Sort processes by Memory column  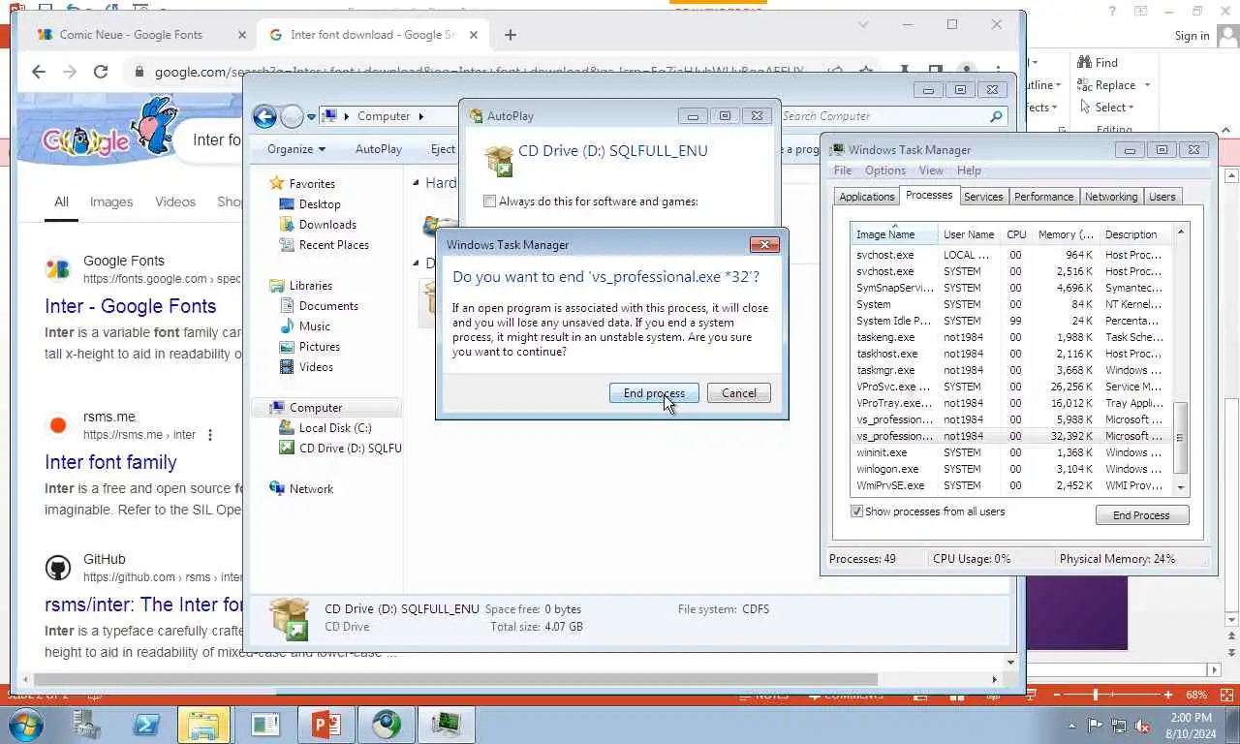[x=1066, y=234]
